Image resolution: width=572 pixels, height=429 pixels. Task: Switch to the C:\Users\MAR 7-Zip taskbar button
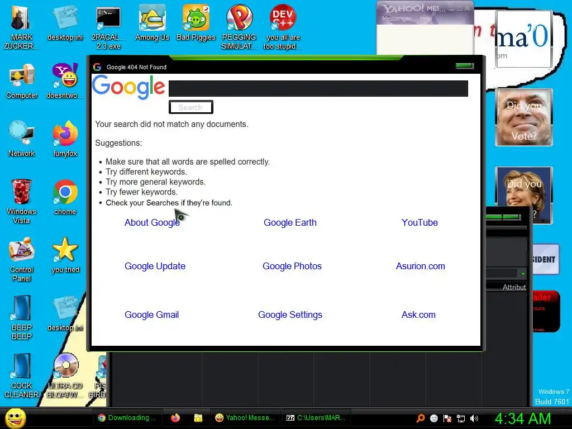point(316,418)
